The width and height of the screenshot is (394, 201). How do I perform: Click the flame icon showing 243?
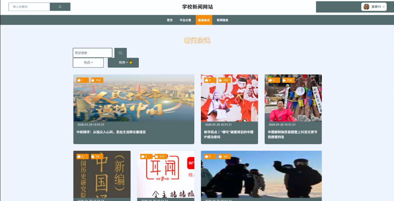(x=220, y=80)
